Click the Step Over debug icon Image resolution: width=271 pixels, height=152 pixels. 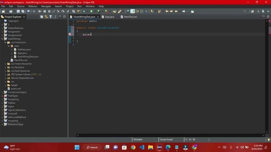click(x=63, y=11)
